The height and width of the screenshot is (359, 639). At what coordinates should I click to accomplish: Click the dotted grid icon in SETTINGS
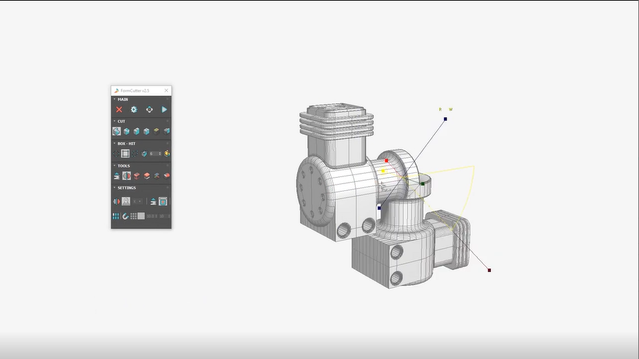[133, 216]
